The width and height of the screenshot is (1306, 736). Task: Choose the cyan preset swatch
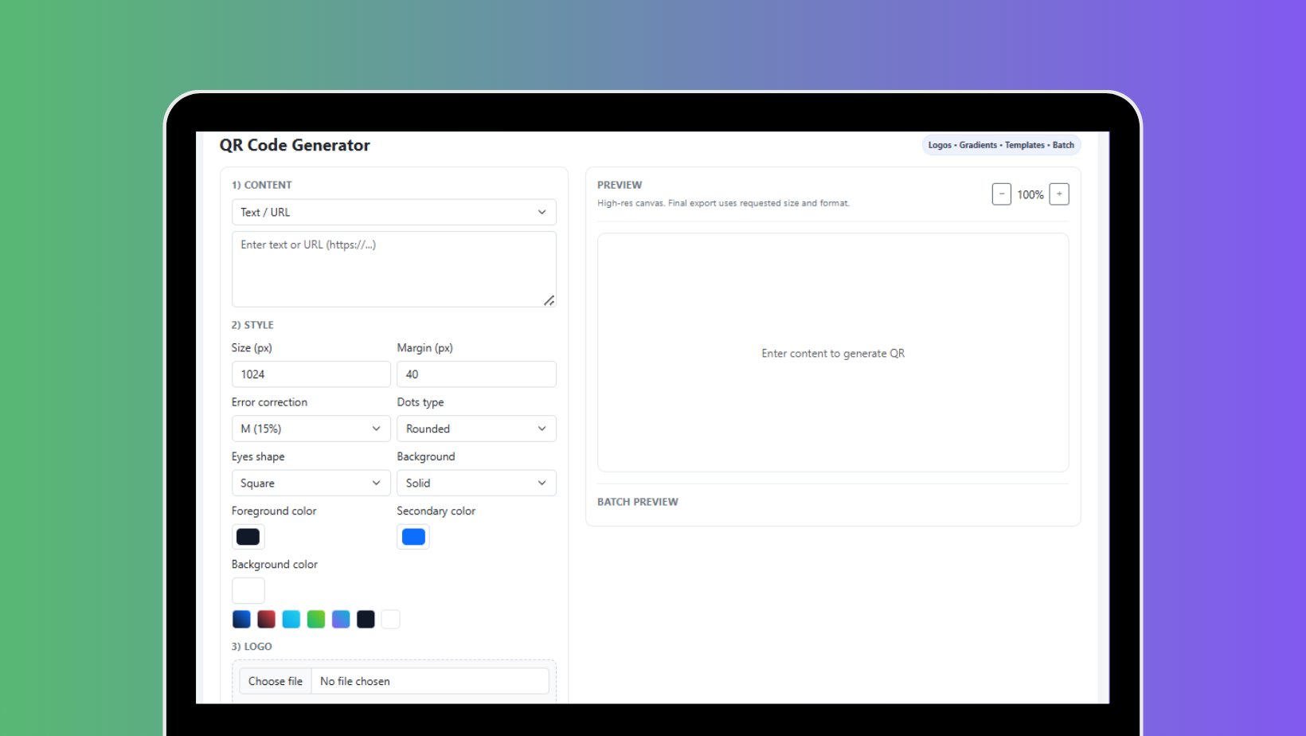tap(291, 619)
